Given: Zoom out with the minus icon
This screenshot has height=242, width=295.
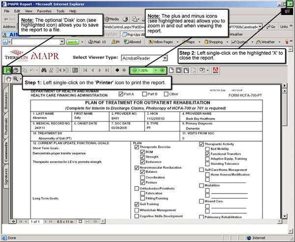Looking at the screenshot, I should (x=135, y=70).
